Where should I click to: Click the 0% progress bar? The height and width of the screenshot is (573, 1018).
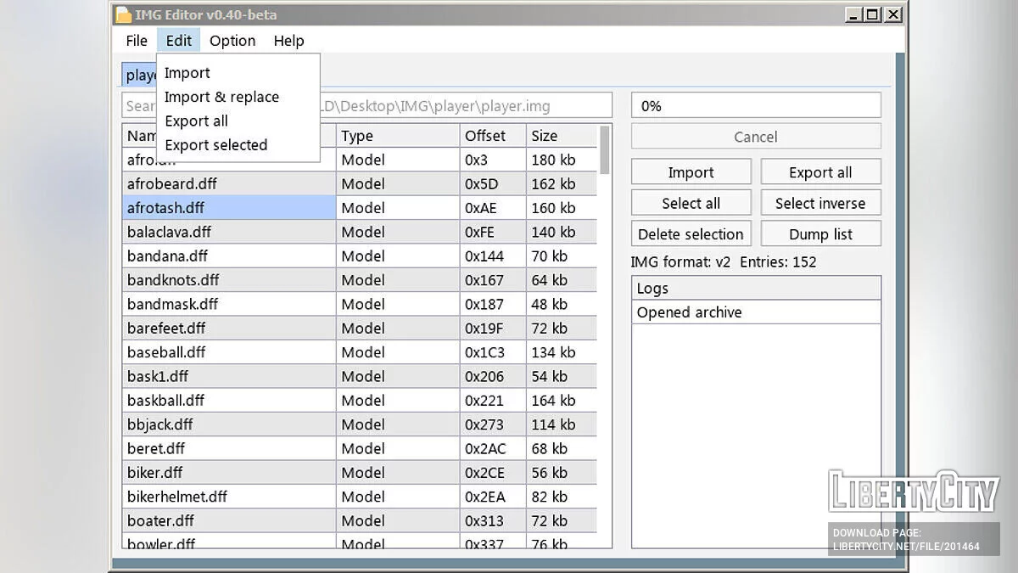(755, 106)
